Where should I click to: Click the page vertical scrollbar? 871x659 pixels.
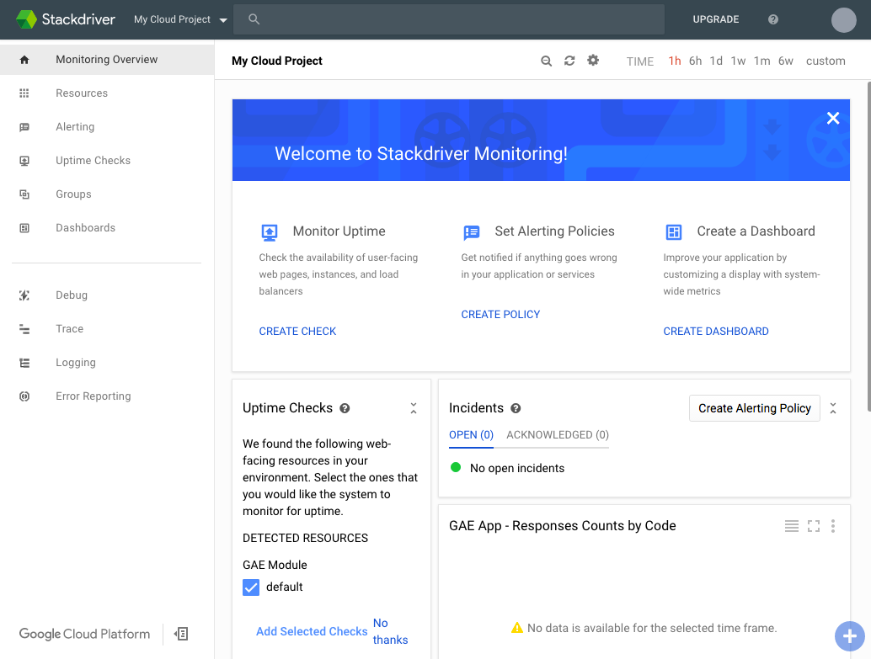pos(868,247)
